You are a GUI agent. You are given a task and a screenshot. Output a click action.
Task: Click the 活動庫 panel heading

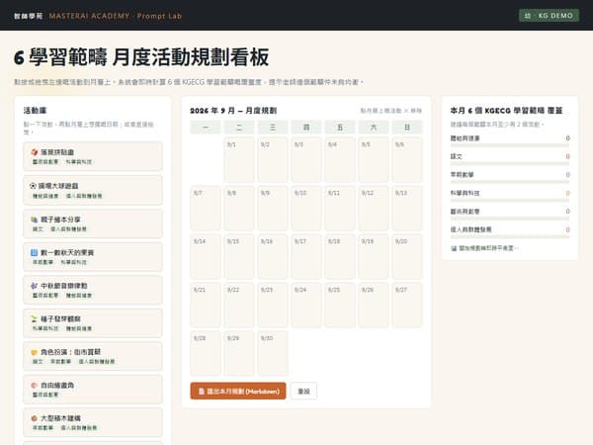coord(35,111)
